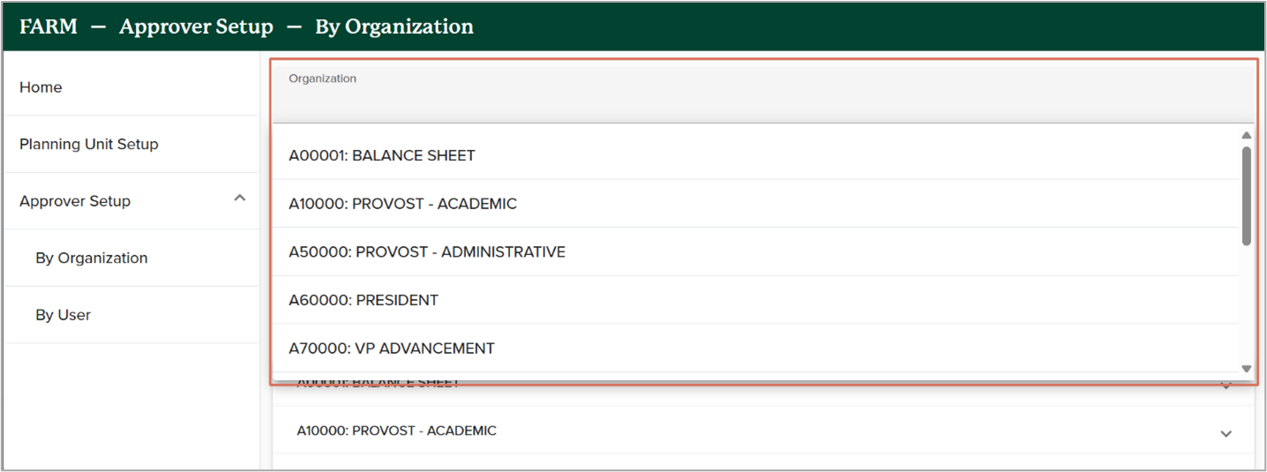The width and height of the screenshot is (1267, 472).
Task: Choose A10000: PROVOST - ACADEMIC dropdown option
Action: (x=755, y=204)
